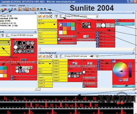The image size is (137, 114).
Task: Open the ? help menu
Action: coord(28,5)
